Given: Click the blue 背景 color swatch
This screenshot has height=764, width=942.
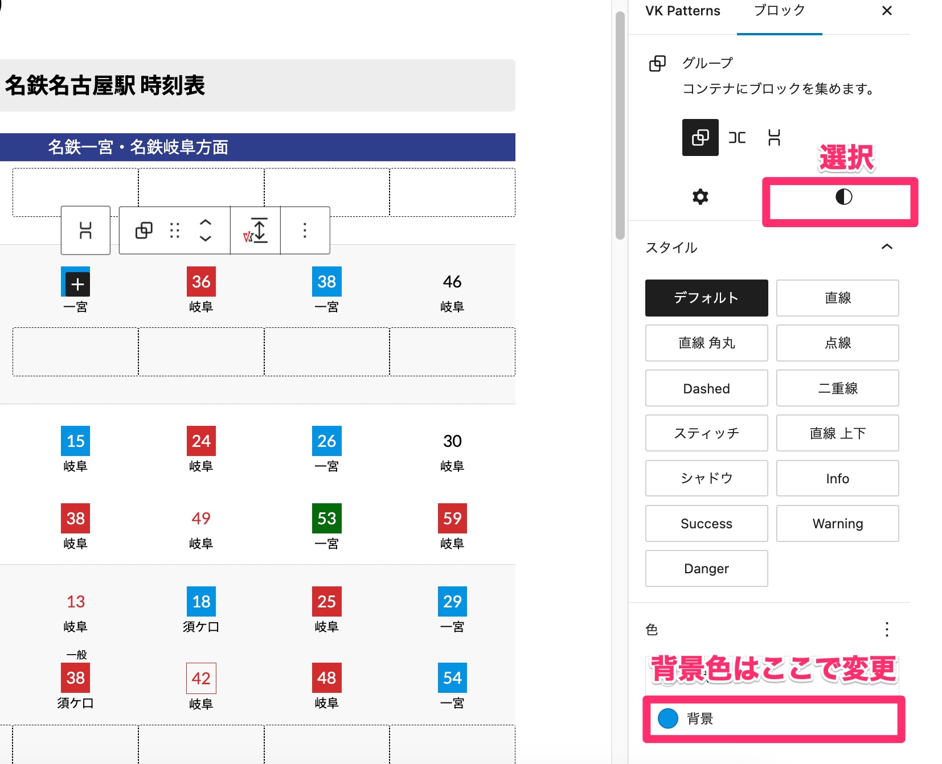Looking at the screenshot, I should pos(667,718).
